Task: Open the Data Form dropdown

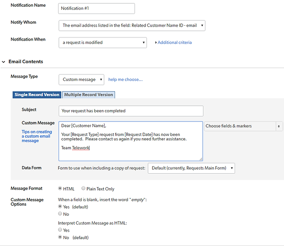Action: [191, 168]
